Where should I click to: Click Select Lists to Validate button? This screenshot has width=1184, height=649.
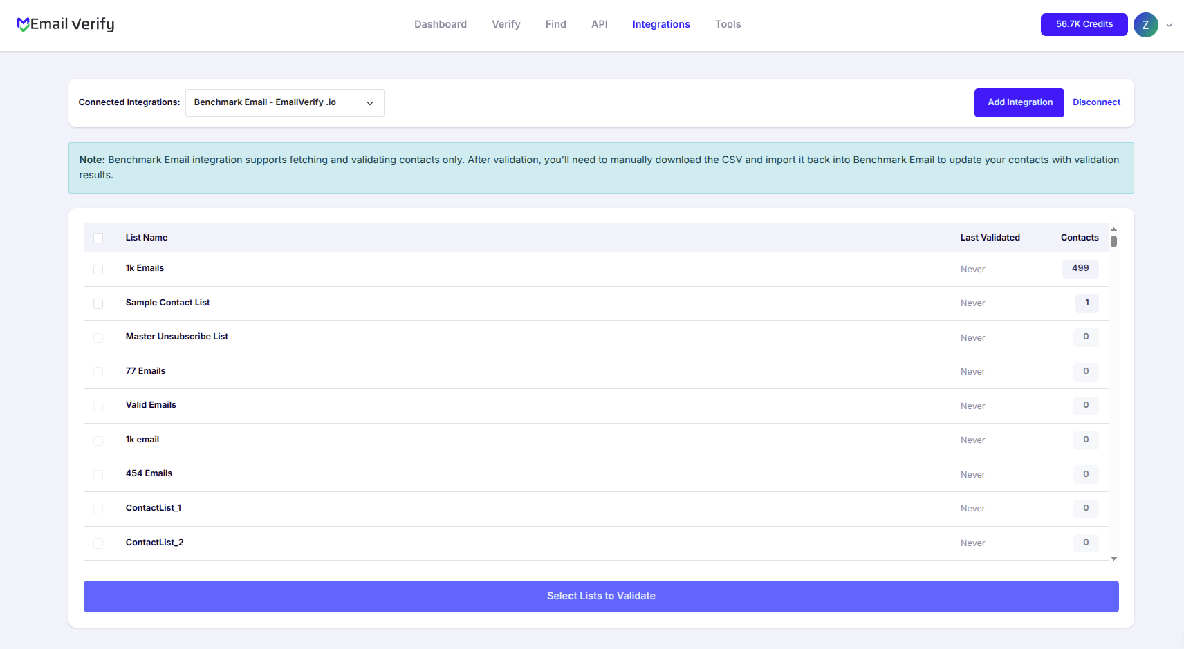click(x=601, y=596)
